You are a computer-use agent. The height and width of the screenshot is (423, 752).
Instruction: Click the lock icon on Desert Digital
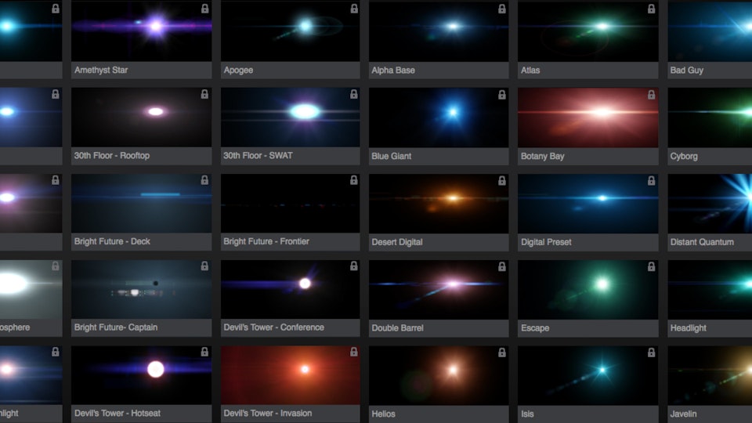tap(503, 180)
